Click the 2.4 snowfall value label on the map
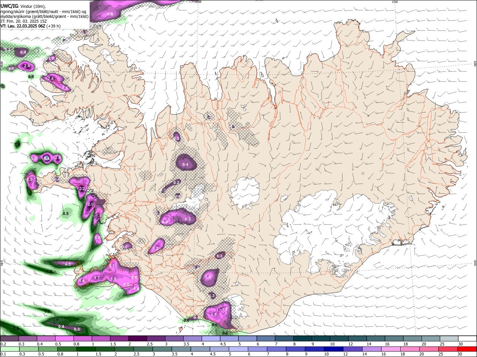Viewport: 477px width, 357px height. (x=26, y=66)
